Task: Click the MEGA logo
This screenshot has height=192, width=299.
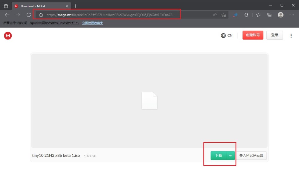Action: click(x=8, y=36)
